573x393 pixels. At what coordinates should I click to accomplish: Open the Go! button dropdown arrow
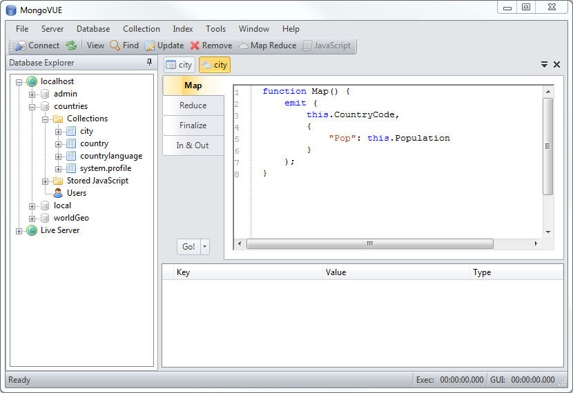pyautogui.click(x=204, y=247)
